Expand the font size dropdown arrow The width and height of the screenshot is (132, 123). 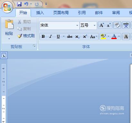click(x=94, y=26)
